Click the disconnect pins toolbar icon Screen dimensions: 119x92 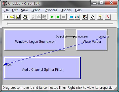(x=77, y=17)
